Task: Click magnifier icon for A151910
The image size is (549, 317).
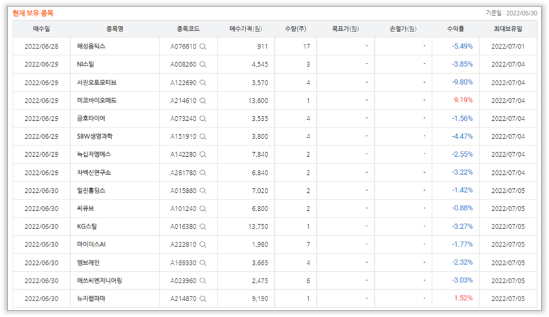Action: point(203,137)
